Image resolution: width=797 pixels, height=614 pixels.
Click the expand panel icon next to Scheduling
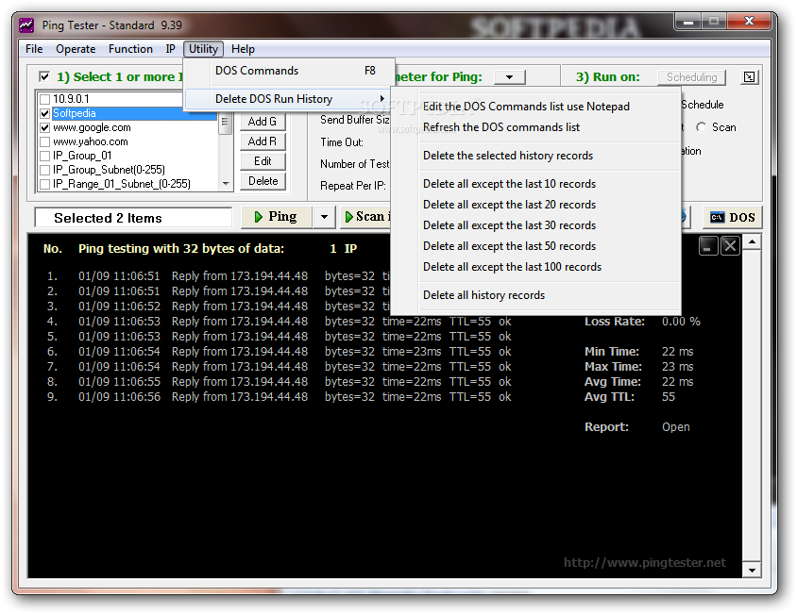(749, 76)
